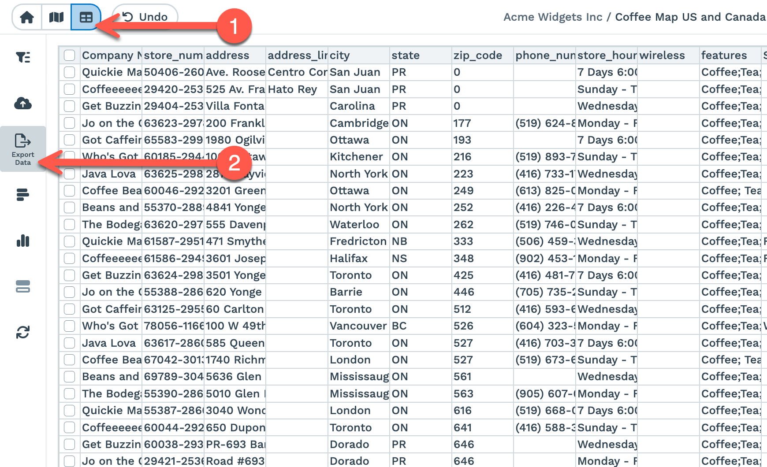Click the features column header

730,56
